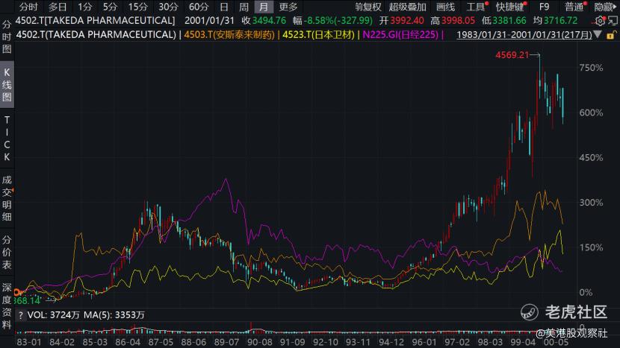Click the date range 1983/01/31-2001/01/31 text

(x=524, y=35)
